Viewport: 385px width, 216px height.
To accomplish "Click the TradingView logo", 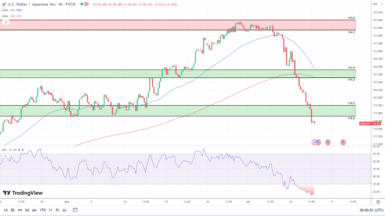I will (x=23, y=193).
